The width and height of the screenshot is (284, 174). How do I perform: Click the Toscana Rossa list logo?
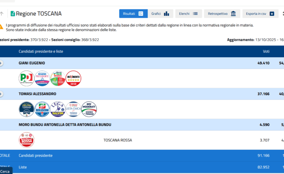pos(27,140)
